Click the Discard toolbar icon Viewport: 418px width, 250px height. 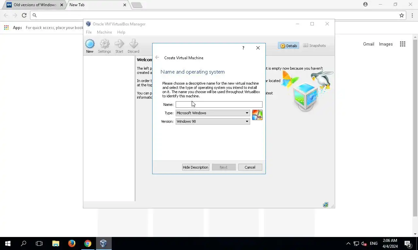tap(133, 46)
